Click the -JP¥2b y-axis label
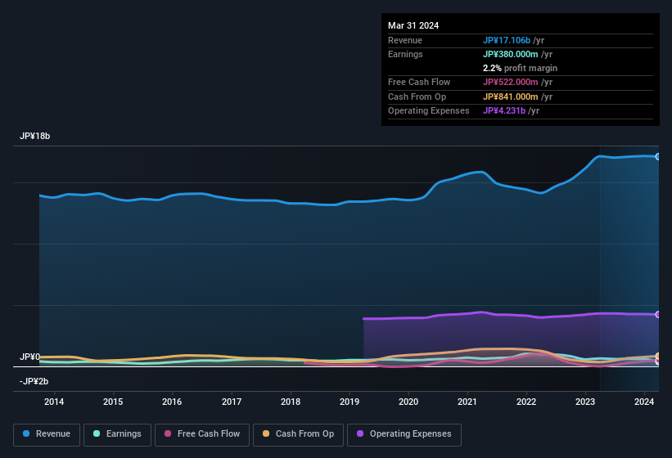672x458 pixels. [x=34, y=381]
